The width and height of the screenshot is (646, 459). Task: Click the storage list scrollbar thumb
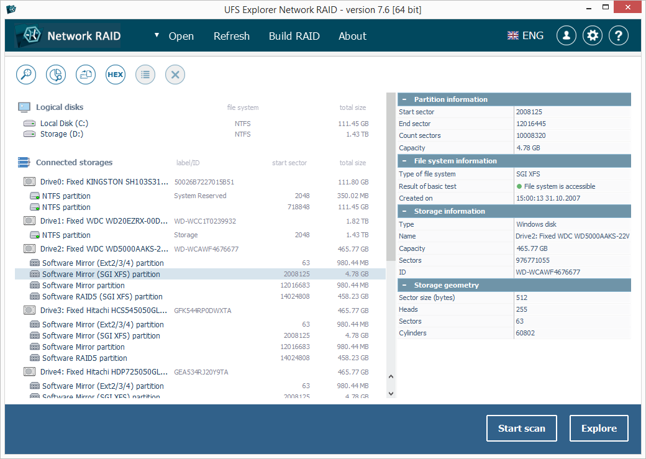click(391, 177)
